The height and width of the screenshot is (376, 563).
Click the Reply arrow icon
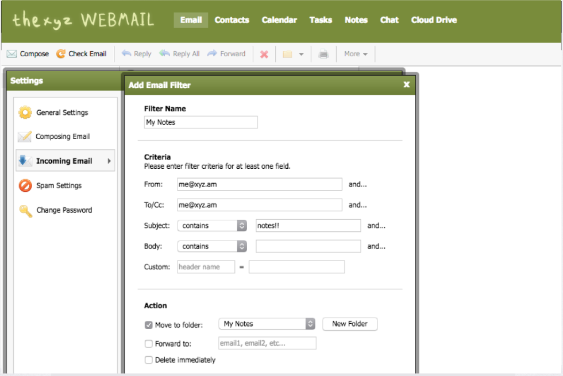[x=126, y=53]
